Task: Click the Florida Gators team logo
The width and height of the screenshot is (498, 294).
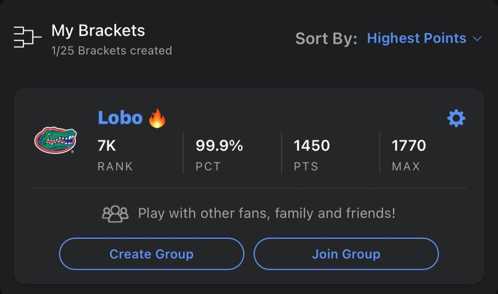Action: [55, 140]
